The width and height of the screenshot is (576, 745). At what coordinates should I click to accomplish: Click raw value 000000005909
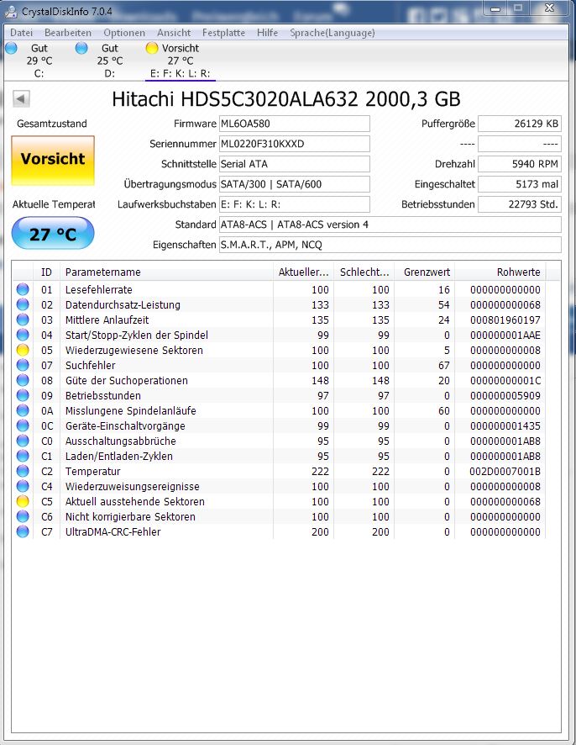[505, 396]
